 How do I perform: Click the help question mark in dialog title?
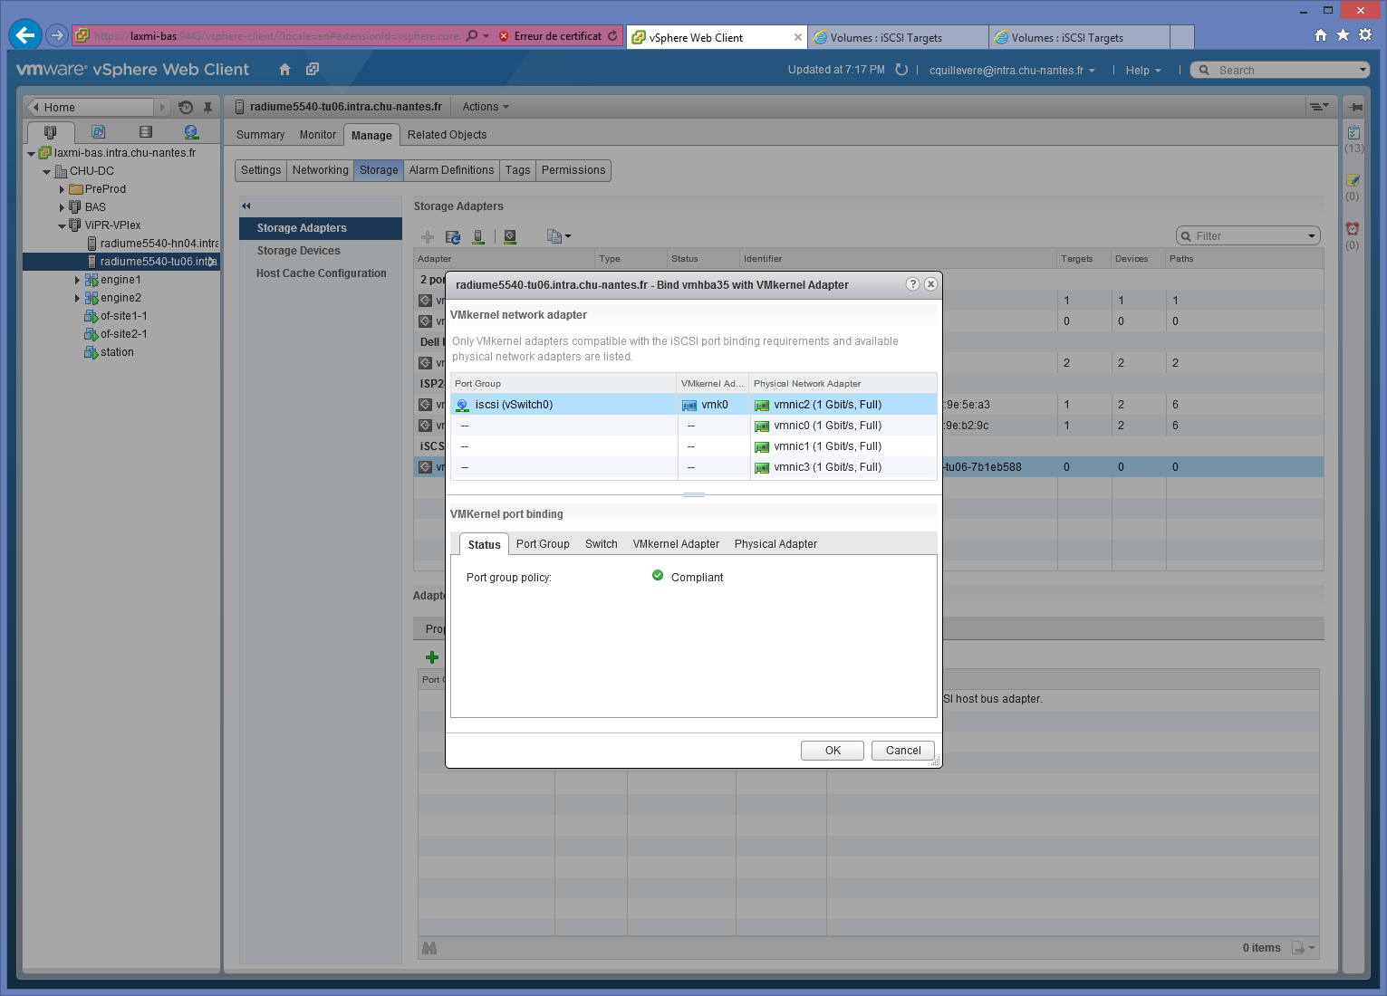click(x=912, y=284)
